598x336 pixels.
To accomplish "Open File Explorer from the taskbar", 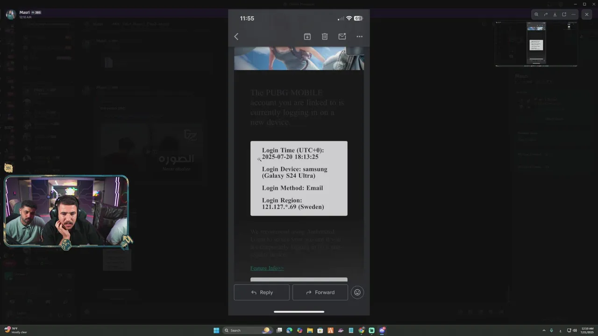I will (x=310, y=330).
